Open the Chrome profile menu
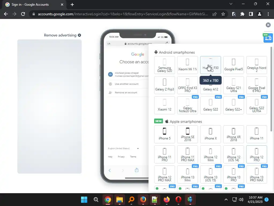Screen dimensions: 274x206 tap(260, 14)
